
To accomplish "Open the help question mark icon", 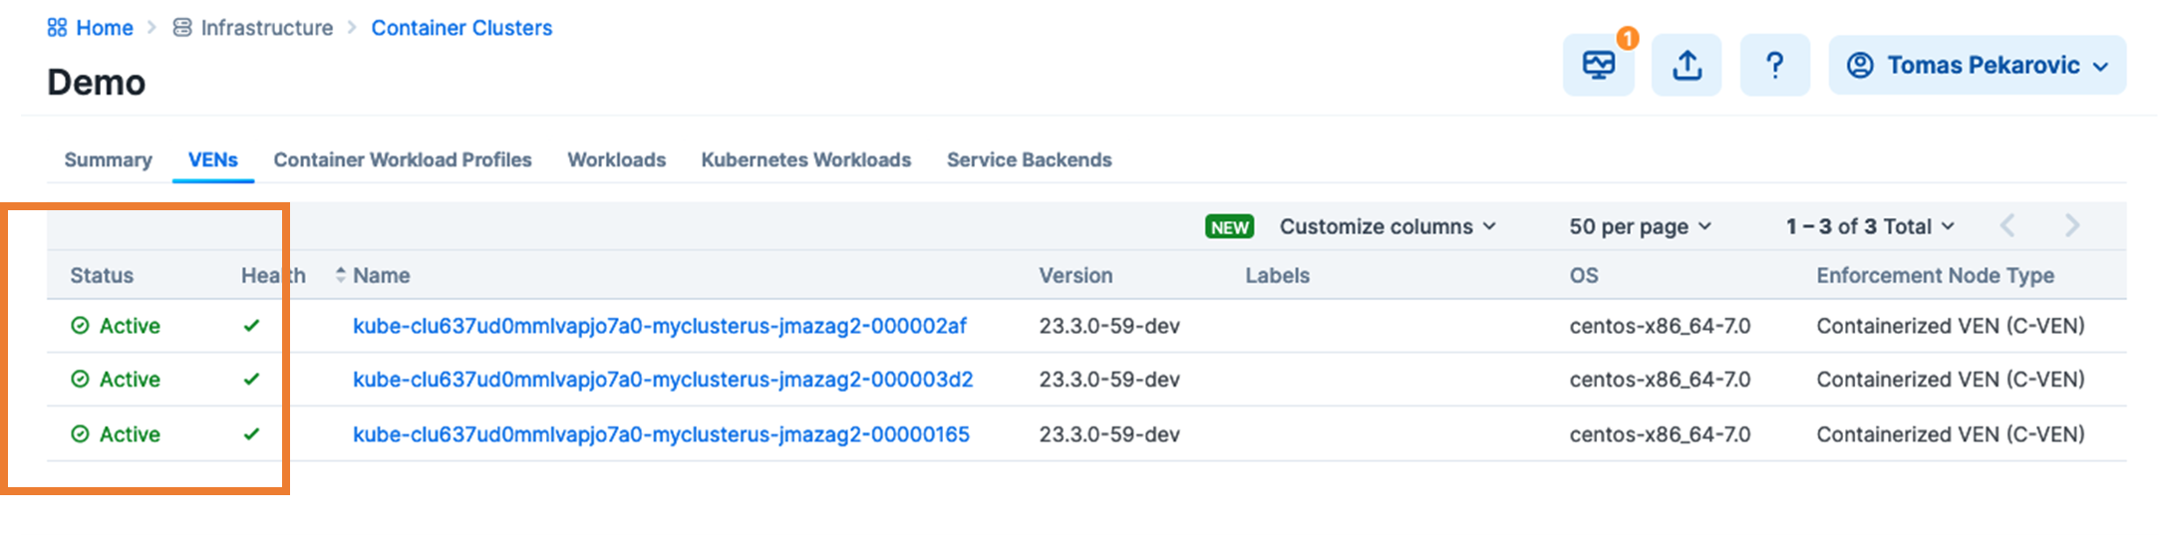I will [1774, 66].
